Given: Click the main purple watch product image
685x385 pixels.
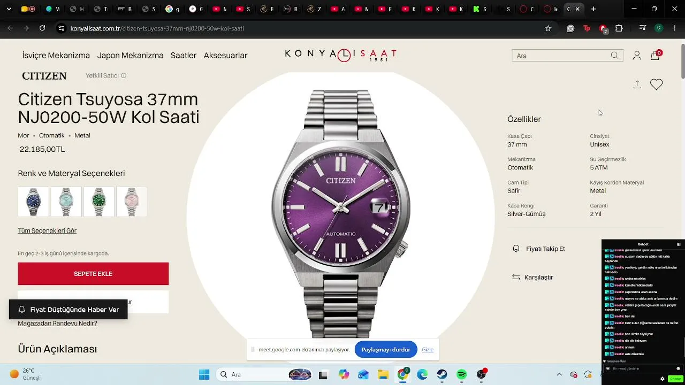Looking at the screenshot, I should coord(340,214).
